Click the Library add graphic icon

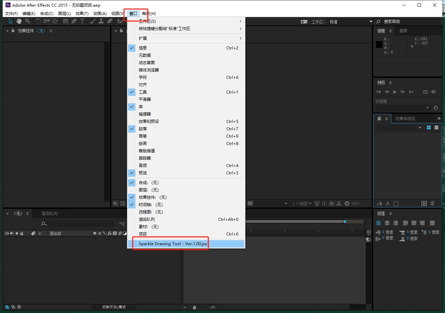point(379,203)
